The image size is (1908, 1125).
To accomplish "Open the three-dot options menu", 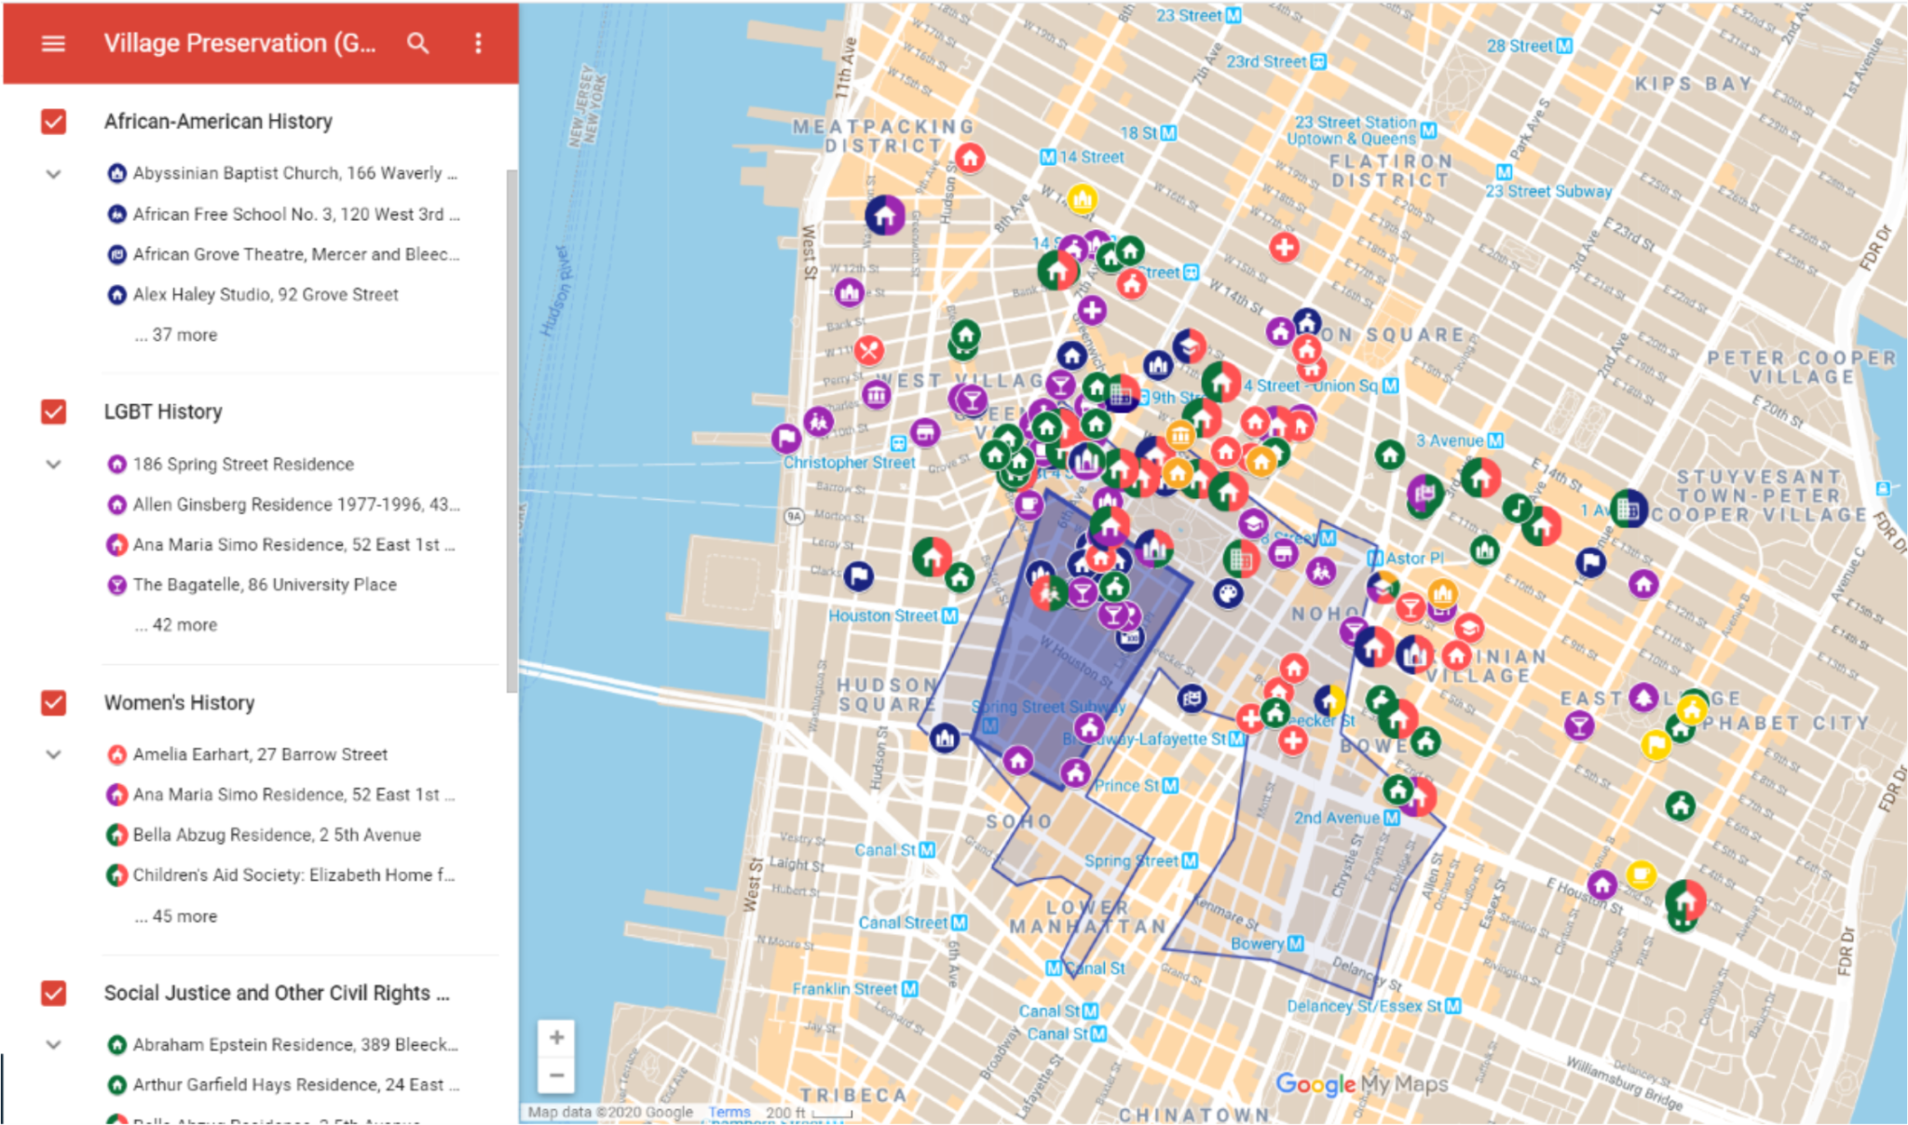I will point(478,44).
